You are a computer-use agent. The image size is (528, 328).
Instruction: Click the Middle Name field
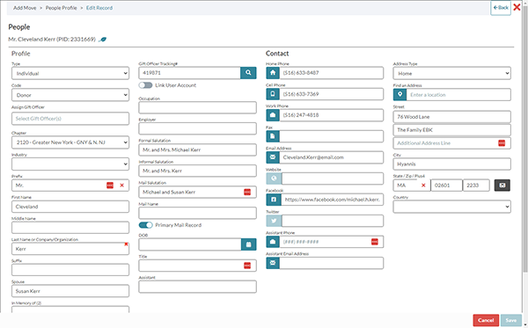(x=70, y=228)
